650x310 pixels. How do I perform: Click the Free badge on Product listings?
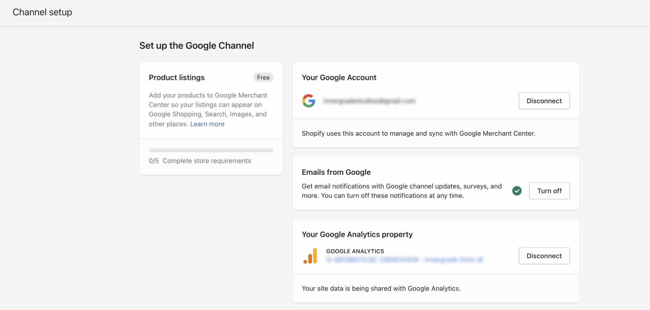(263, 77)
